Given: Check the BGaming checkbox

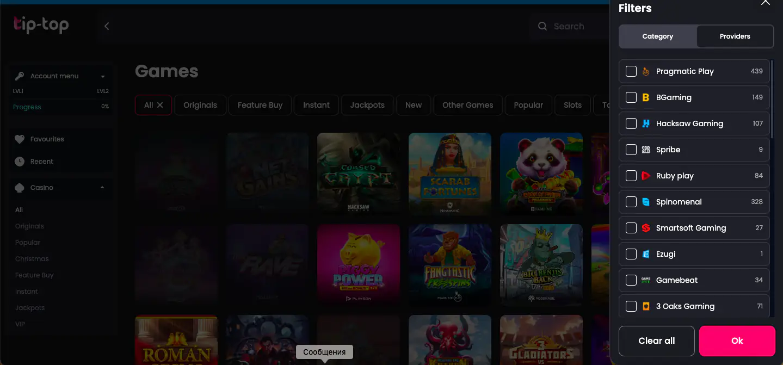Looking at the screenshot, I should [631, 97].
